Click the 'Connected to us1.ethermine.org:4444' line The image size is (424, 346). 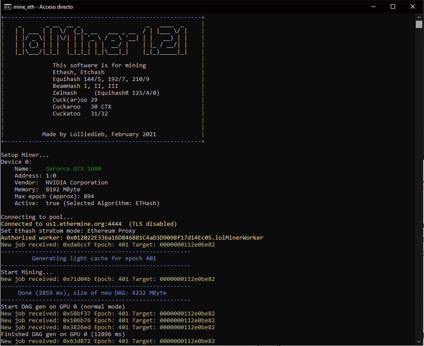coord(89,224)
